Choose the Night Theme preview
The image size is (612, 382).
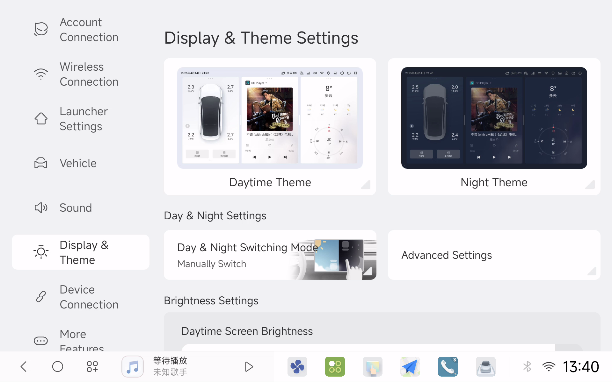point(494,127)
